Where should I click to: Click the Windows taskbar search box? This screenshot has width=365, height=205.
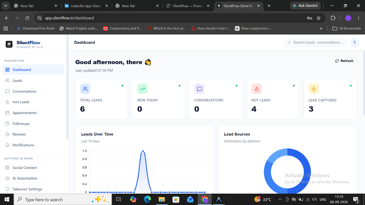pyautogui.click(x=63, y=199)
